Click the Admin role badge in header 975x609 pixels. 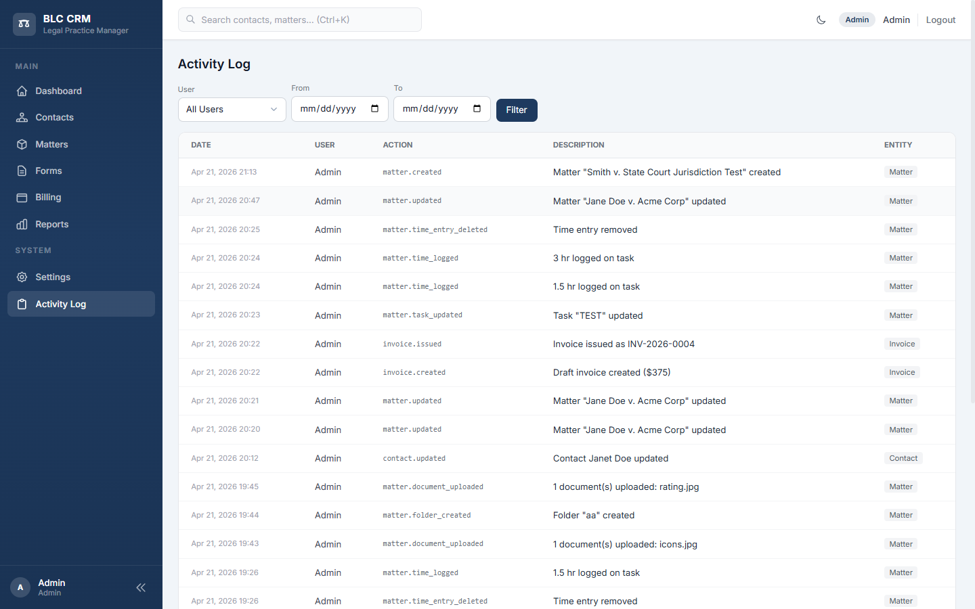(857, 20)
